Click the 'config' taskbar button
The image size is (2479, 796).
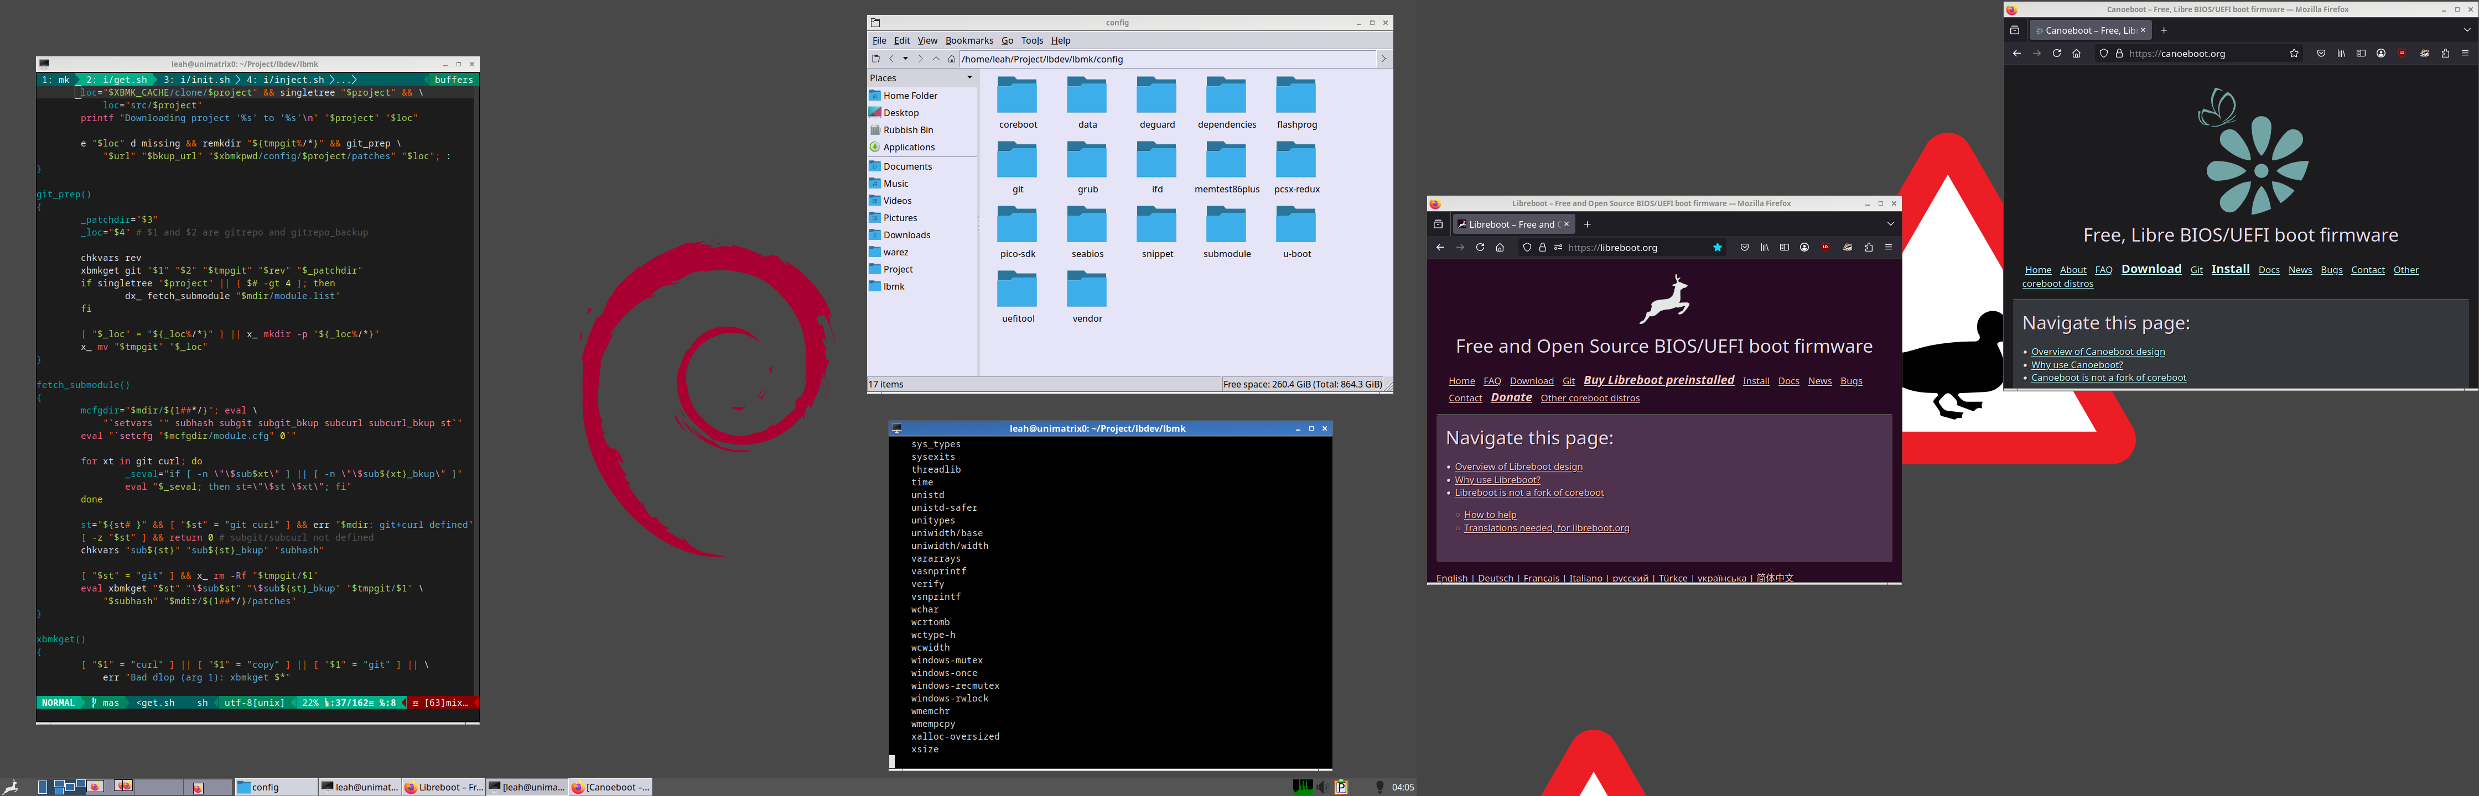click(275, 787)
